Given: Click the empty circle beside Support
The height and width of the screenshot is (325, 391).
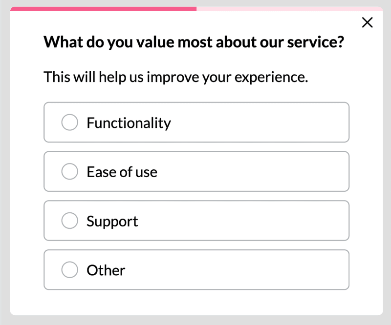Looking at the screenshot, I should point(70,221).
